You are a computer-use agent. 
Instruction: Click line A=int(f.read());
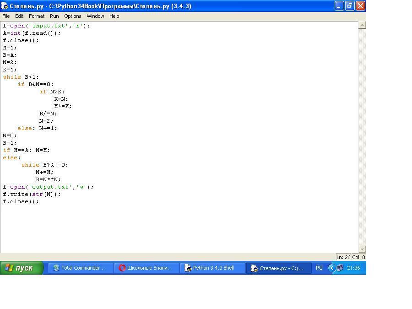pos(32,33)
